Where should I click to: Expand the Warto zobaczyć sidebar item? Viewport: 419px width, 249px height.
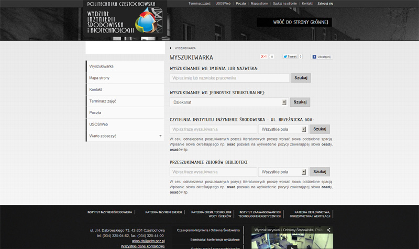125,136
